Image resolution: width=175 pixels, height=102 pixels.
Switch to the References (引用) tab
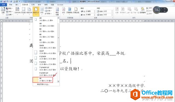(x=33, y=5)
